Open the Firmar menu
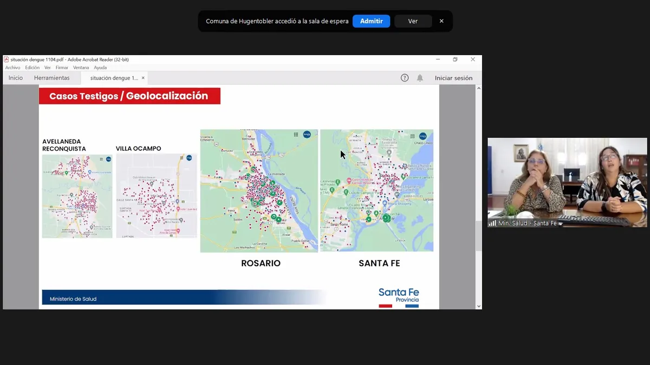Image resolution: width=650 pixels, height=365 pixels. pyautogui.click(x=61, y=67)
